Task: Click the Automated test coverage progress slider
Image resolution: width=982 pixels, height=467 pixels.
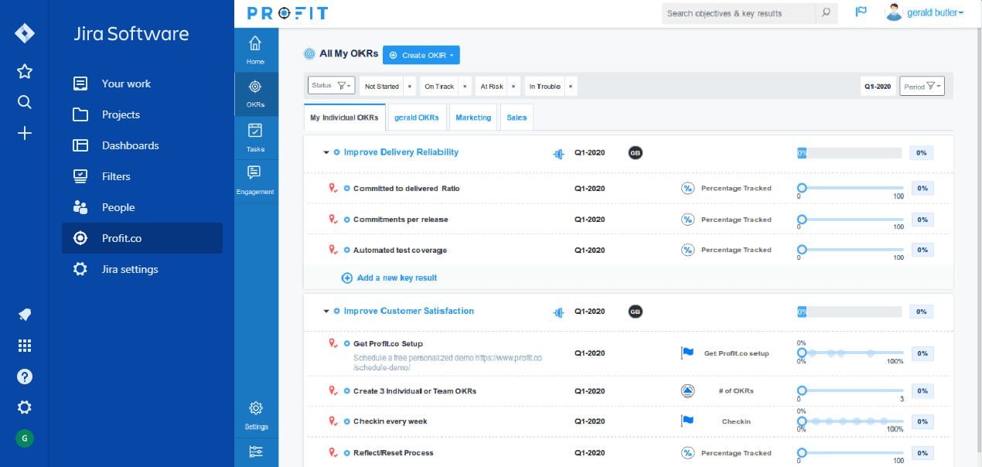Action: click(x=851, y=250)
